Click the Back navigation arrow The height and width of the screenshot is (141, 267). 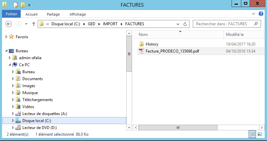click(9, 24)
